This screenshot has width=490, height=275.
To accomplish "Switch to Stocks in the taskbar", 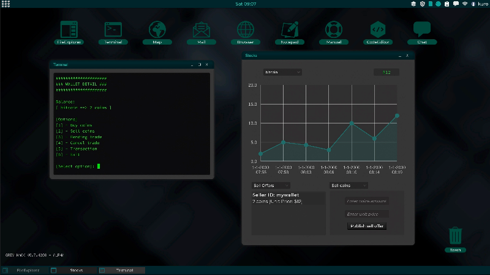I will click(x=77, y=269).
